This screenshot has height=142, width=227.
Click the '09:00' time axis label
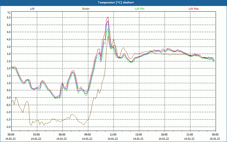(88, 135)
